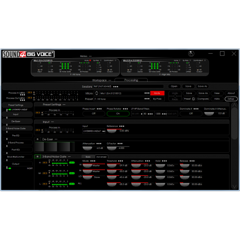Switch to Advanced noise gate tab
This screenshot has width=240, height=240.
[x=101, y=157]
